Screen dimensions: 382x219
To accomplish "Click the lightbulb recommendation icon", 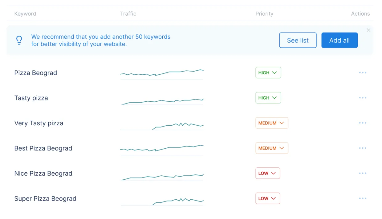I will click(19, 40).
